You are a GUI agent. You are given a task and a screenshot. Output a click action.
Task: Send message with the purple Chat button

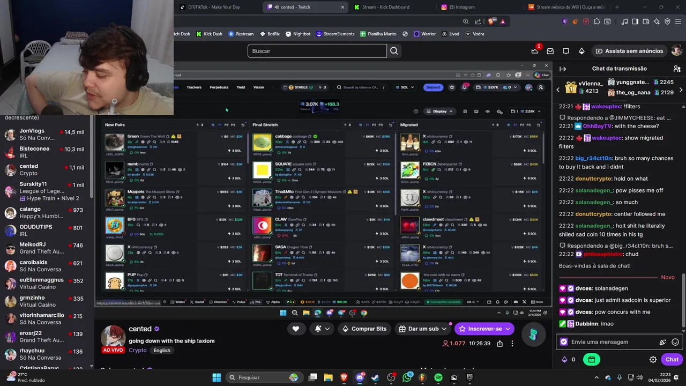(x=672, y=360)
